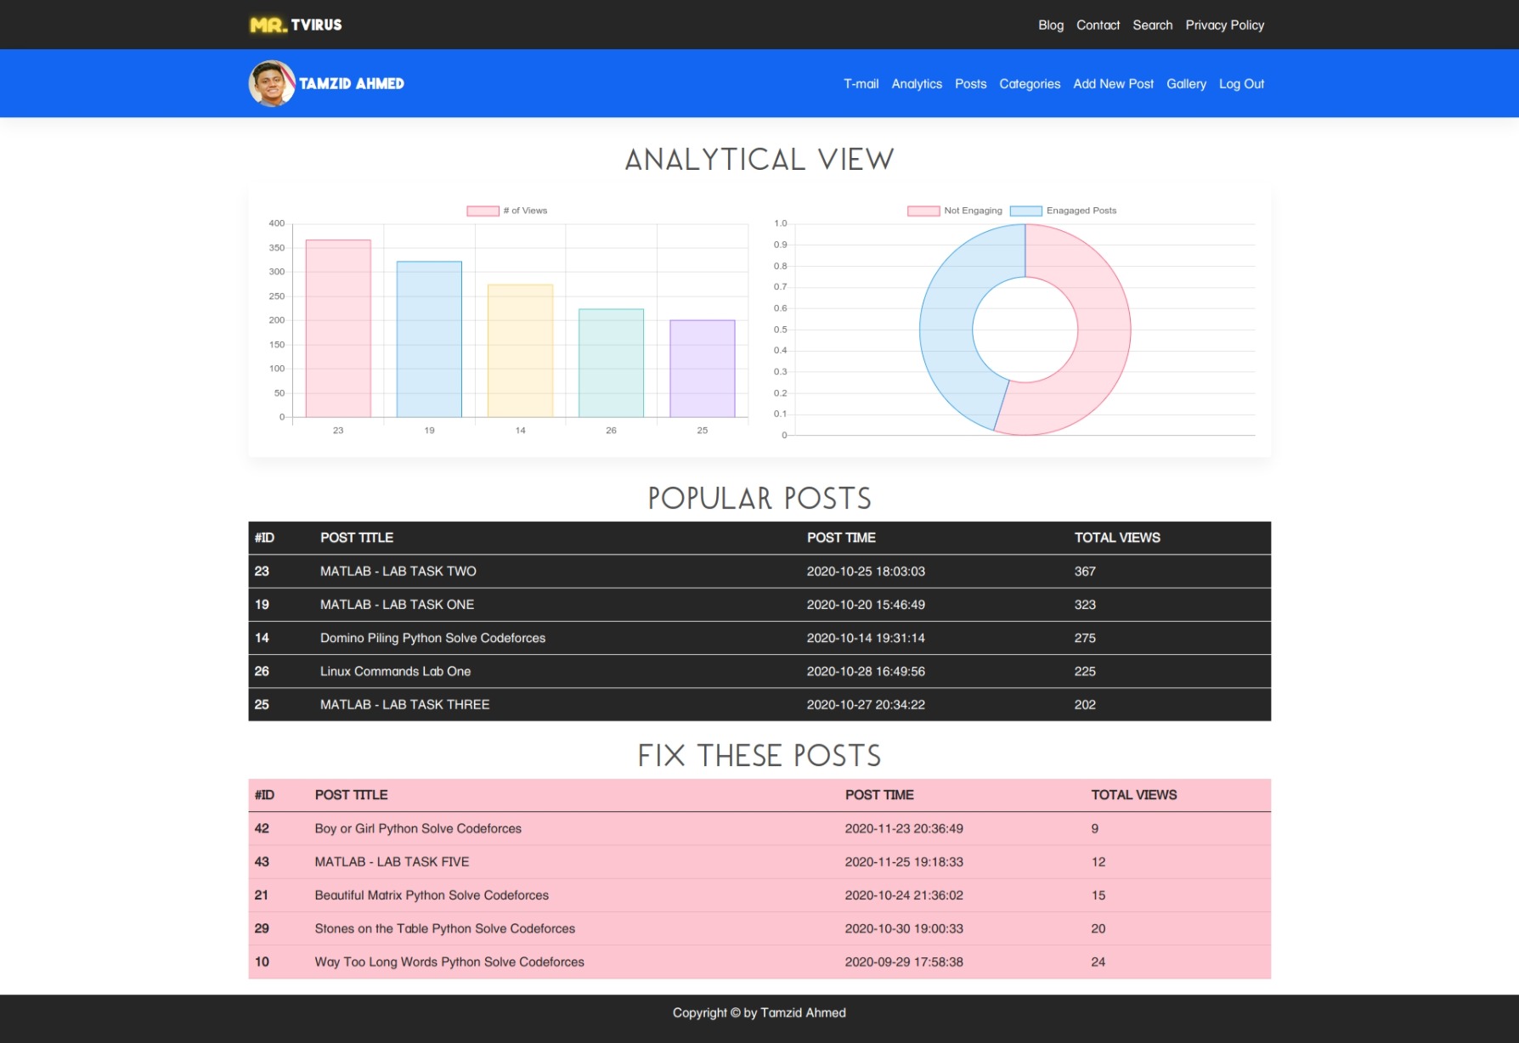Viewport: 1519px width, 1043px height.
Task: Toggle the 'Enagaged Posts' legend item
Action: (1064, 211)
